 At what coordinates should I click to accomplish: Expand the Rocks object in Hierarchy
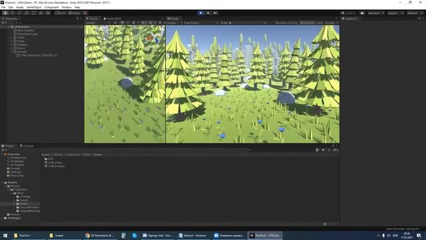(x=12, y=48)
